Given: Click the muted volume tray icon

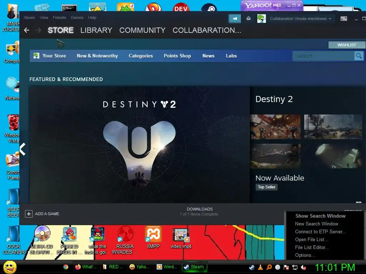Looking at the screenshot, I should [303, 268].
